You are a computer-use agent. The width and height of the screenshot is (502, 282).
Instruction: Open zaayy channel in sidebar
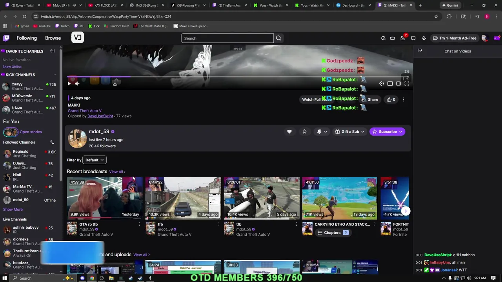click(x=29, y=86)
